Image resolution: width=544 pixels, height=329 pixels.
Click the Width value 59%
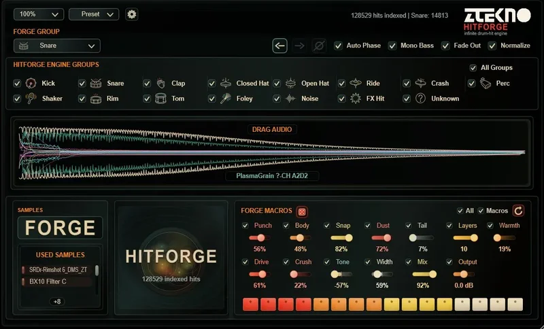[x=382, y=285]
